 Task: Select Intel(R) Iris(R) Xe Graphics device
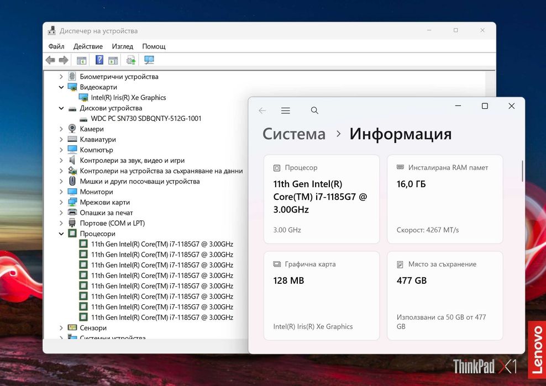[128, 97]
